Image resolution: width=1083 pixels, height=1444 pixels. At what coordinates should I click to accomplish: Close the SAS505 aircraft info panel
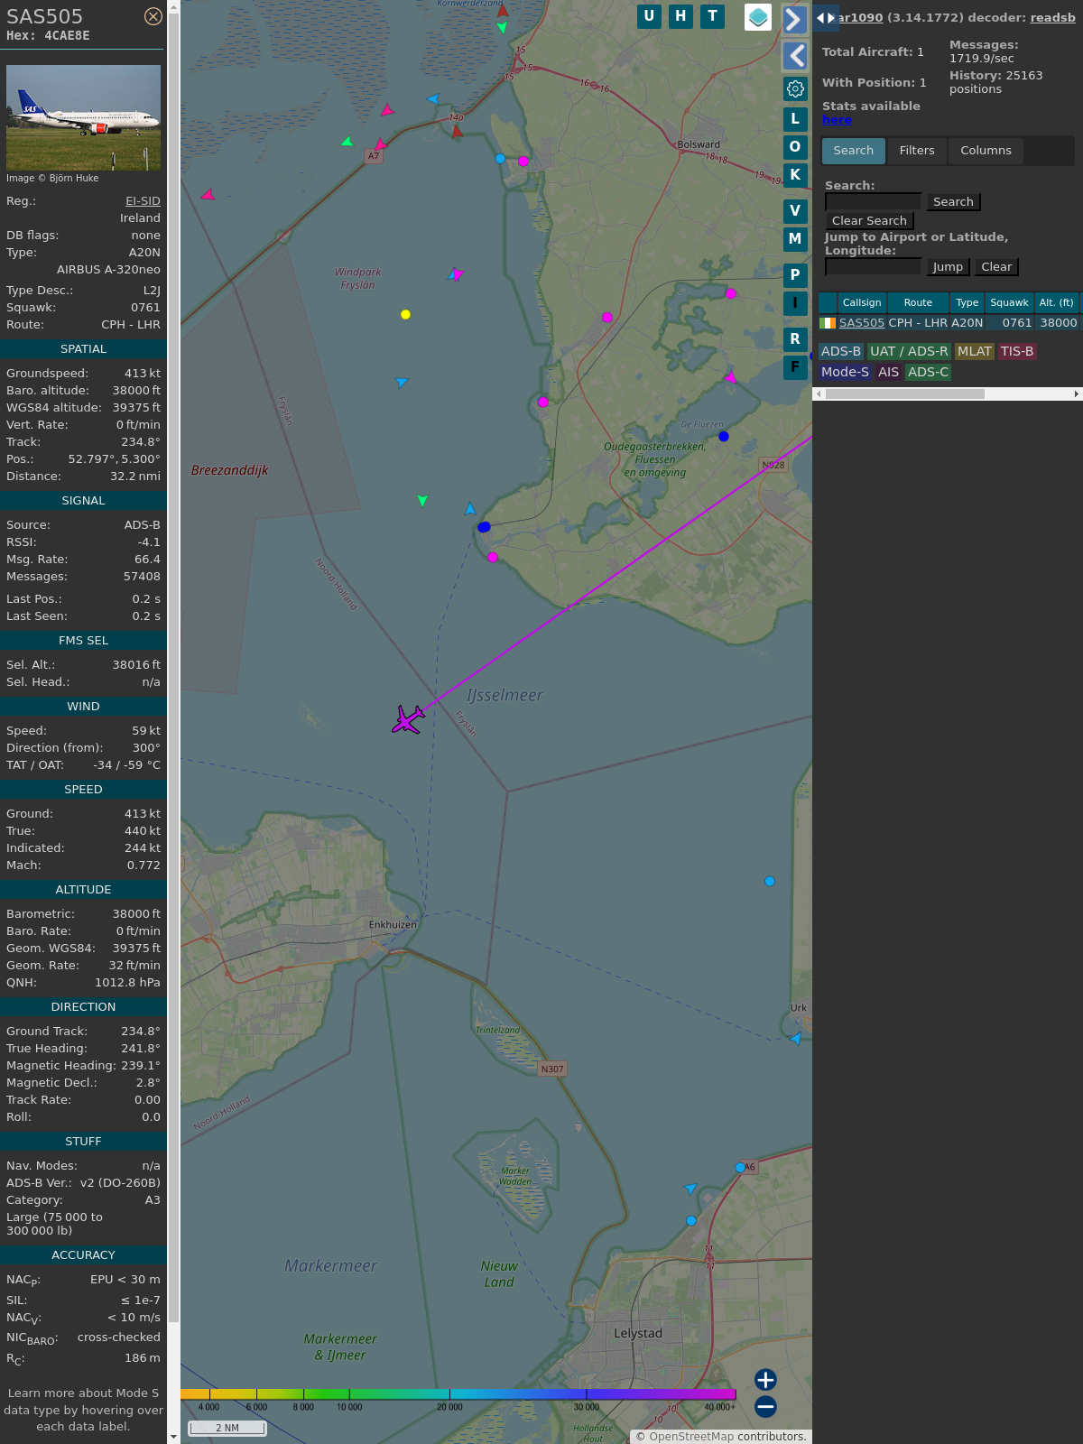[x=153, y=16]
